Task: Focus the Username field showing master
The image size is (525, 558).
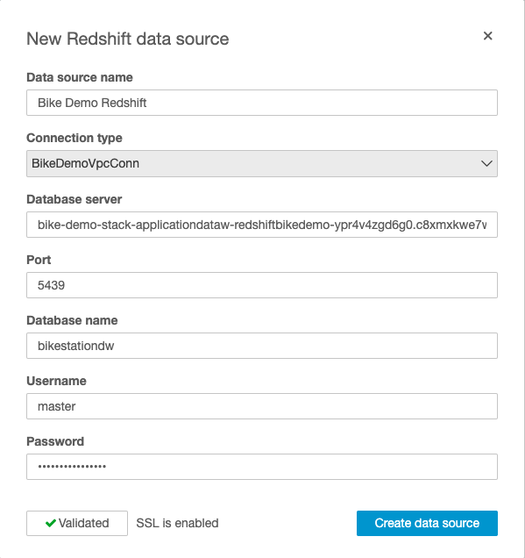Action: (x=262, y=406)
